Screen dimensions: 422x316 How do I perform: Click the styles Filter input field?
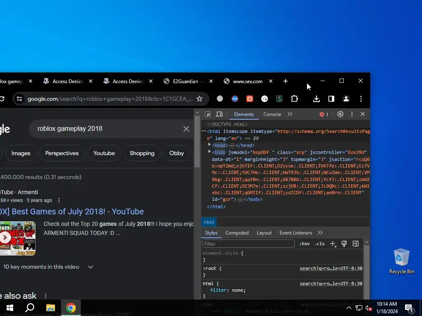(248, 244)
